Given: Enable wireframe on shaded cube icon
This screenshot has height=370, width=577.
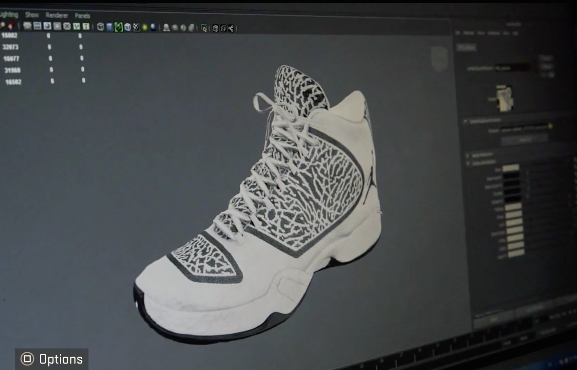Looking at the screenshot, I should [128, 27].
